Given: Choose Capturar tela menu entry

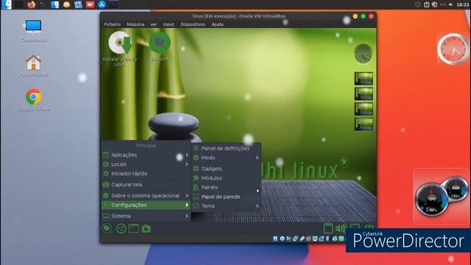Looking at the screenshot, I should 146,185.
